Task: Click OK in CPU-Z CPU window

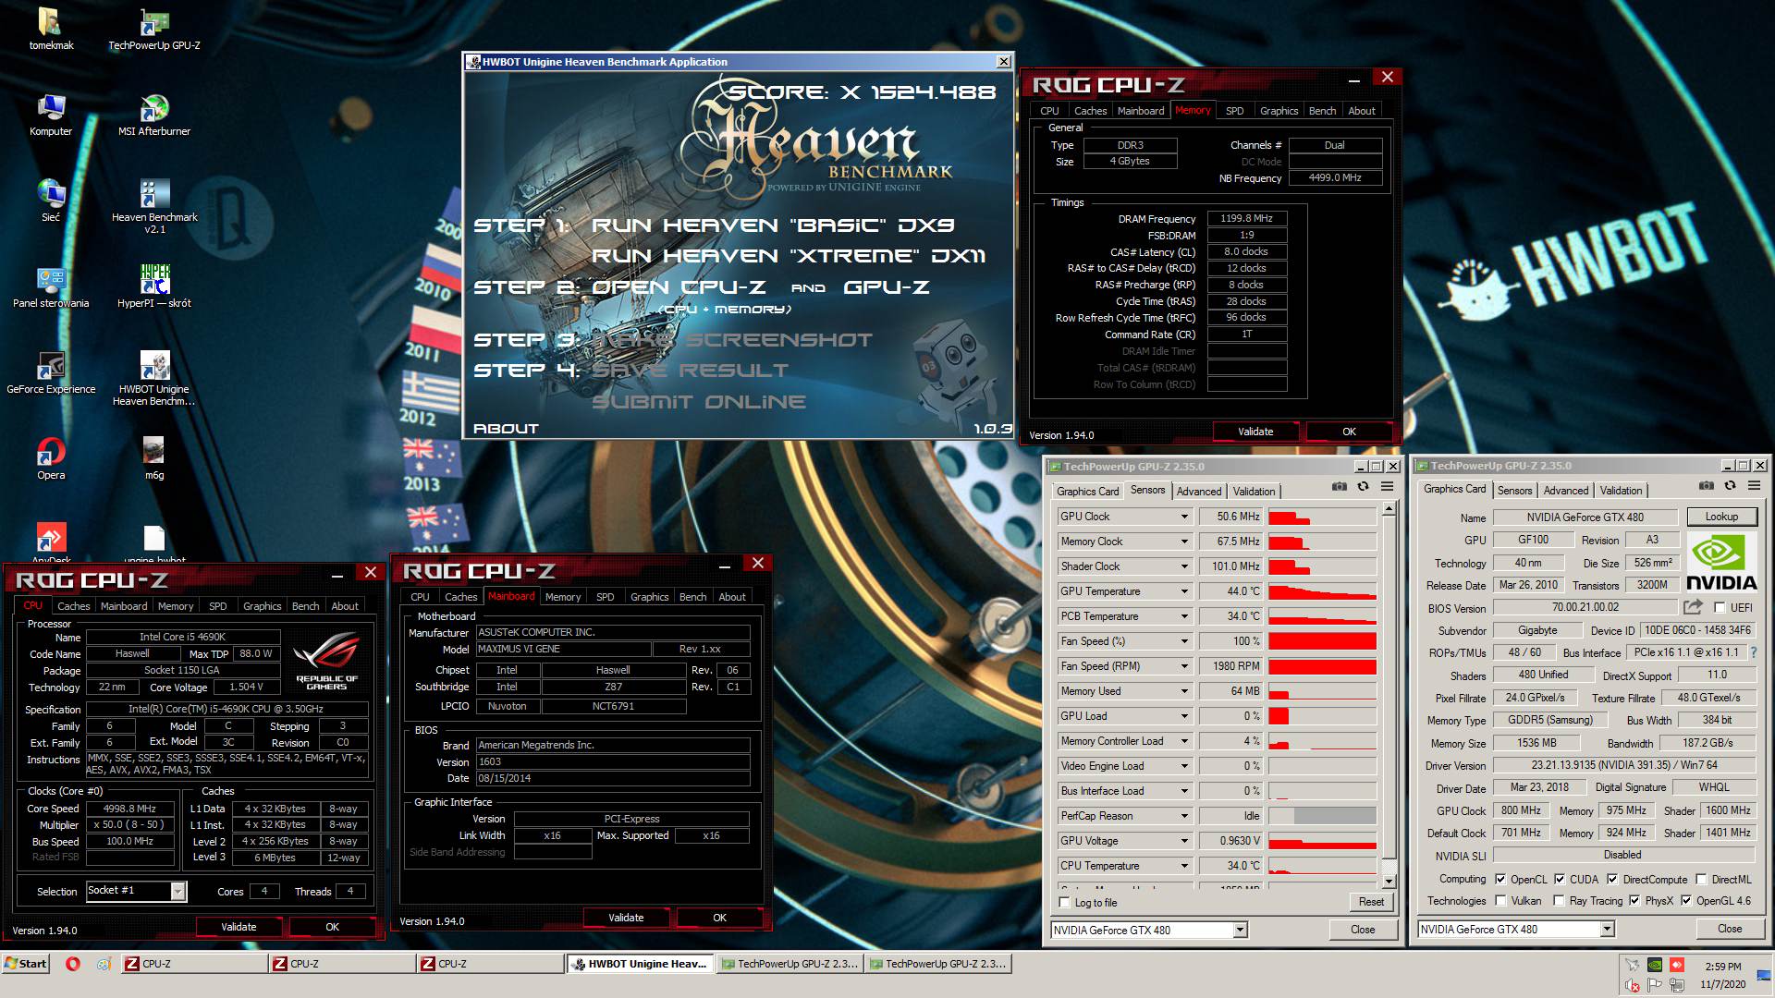Action: pos(332,927)
